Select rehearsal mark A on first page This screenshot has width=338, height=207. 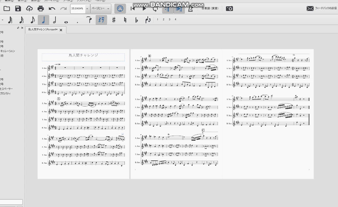coord(59,99)
